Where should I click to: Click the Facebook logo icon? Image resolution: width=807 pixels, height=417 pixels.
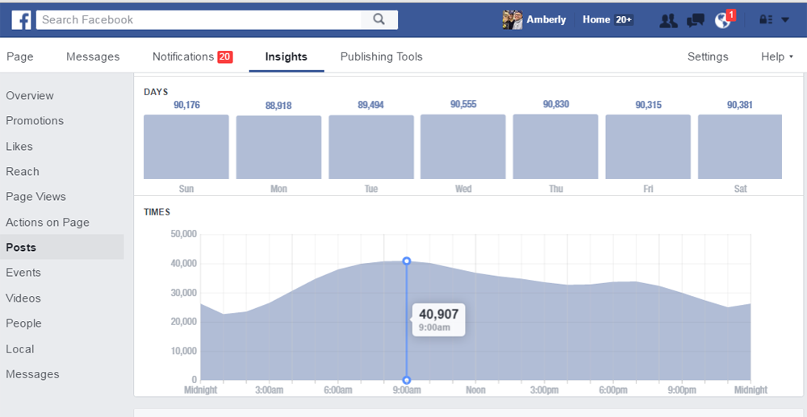(x=22, y=19)
